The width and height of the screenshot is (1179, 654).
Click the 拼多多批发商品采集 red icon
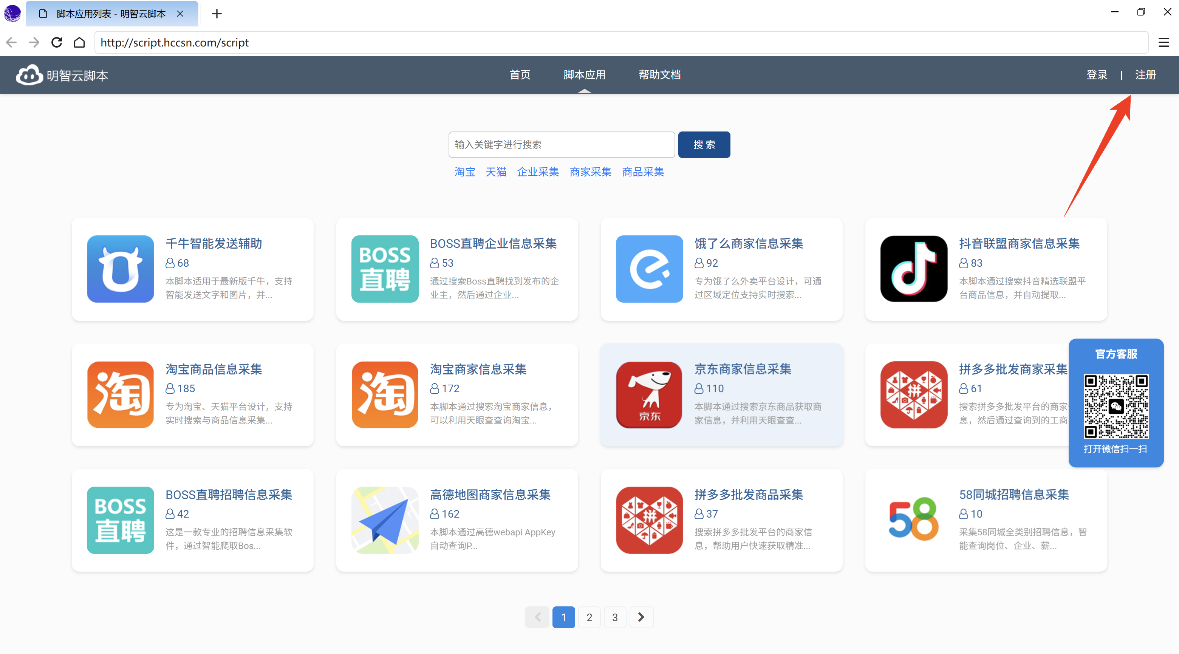650,520
